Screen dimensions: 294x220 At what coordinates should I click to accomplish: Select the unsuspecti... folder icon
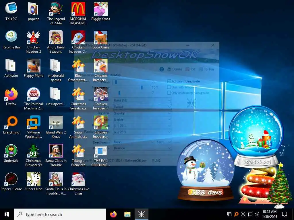(x=56, y=97)
